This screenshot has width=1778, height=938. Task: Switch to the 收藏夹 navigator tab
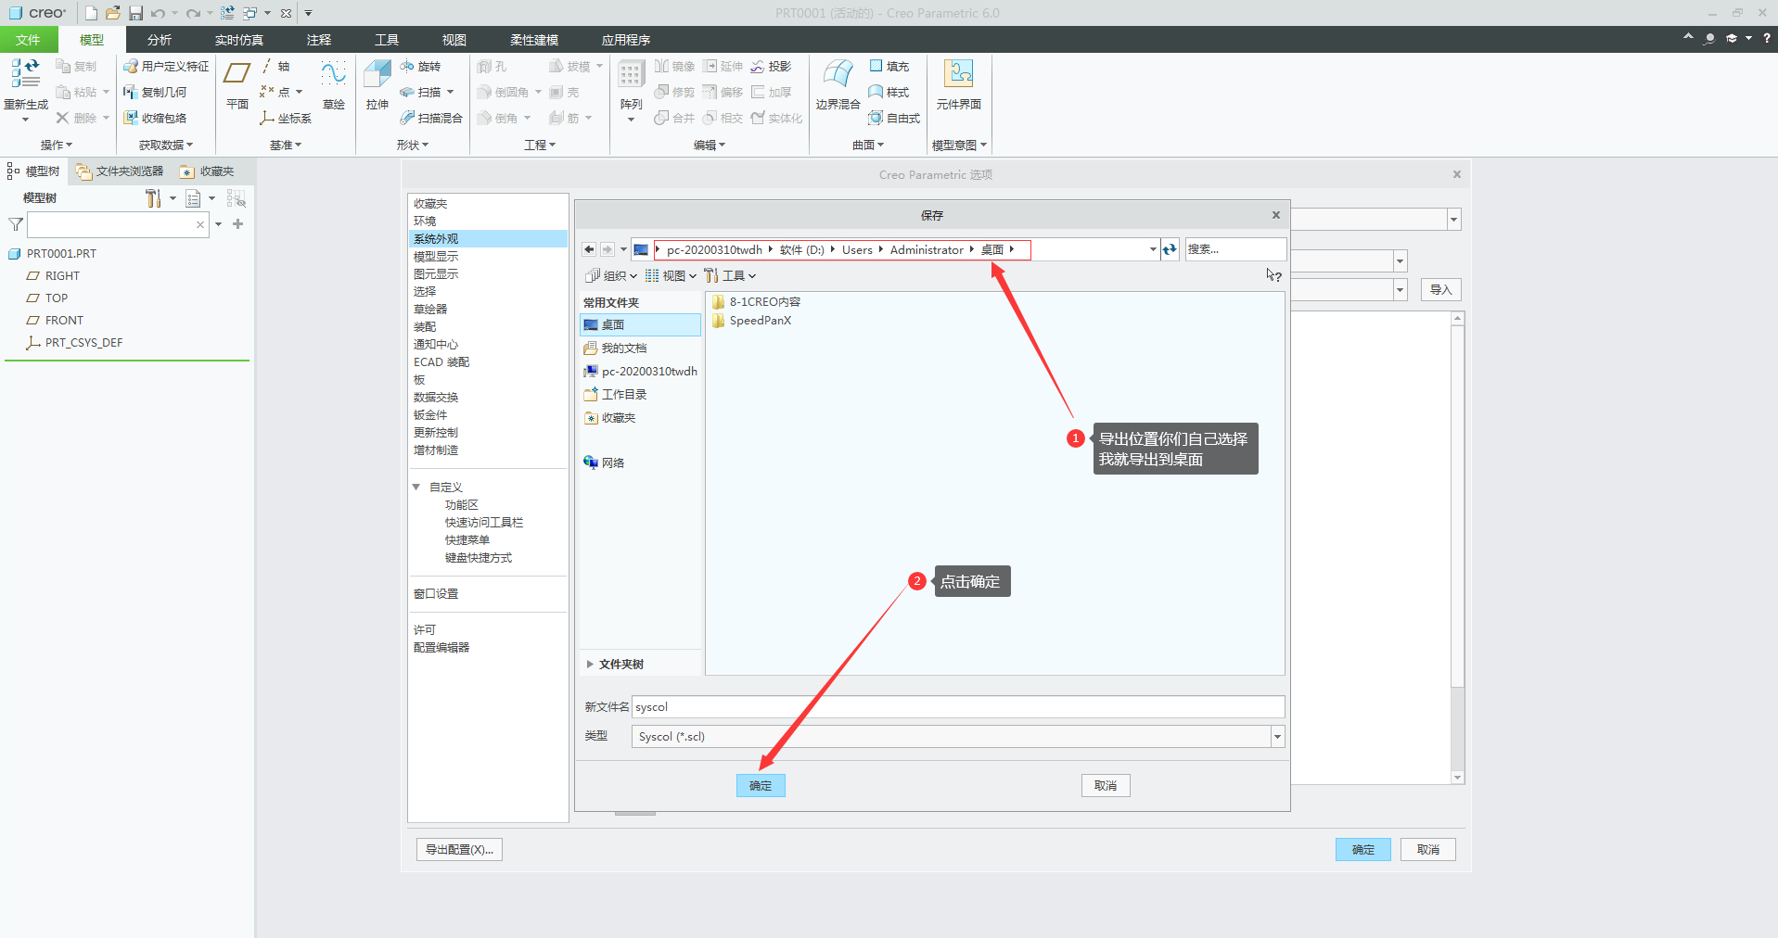coord(208,171)
